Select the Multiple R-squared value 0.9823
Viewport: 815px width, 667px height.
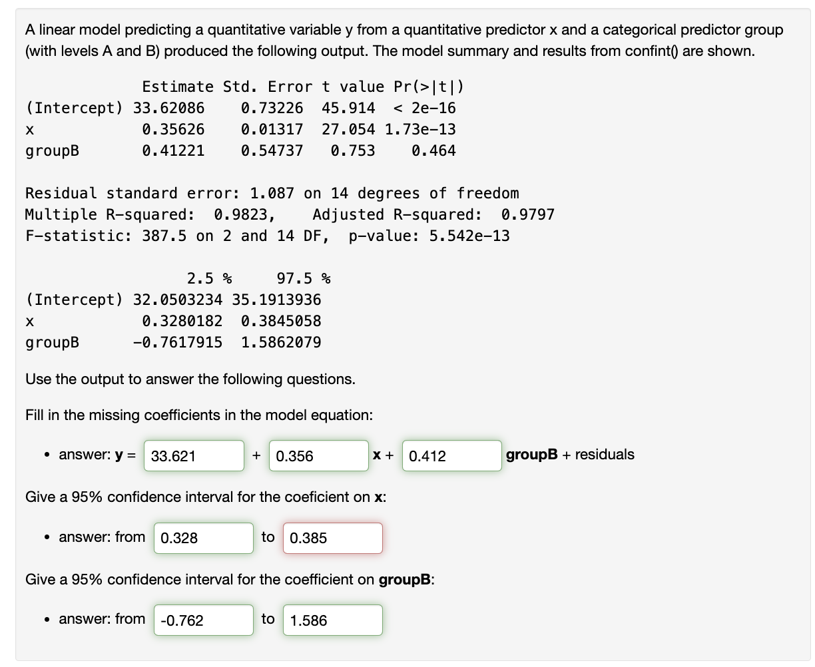[244, 214]
